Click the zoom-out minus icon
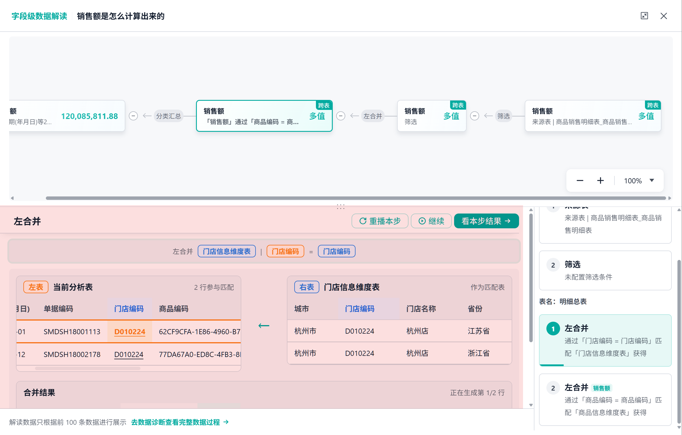This screenshot has width=682, height=435. click(580, 180)
